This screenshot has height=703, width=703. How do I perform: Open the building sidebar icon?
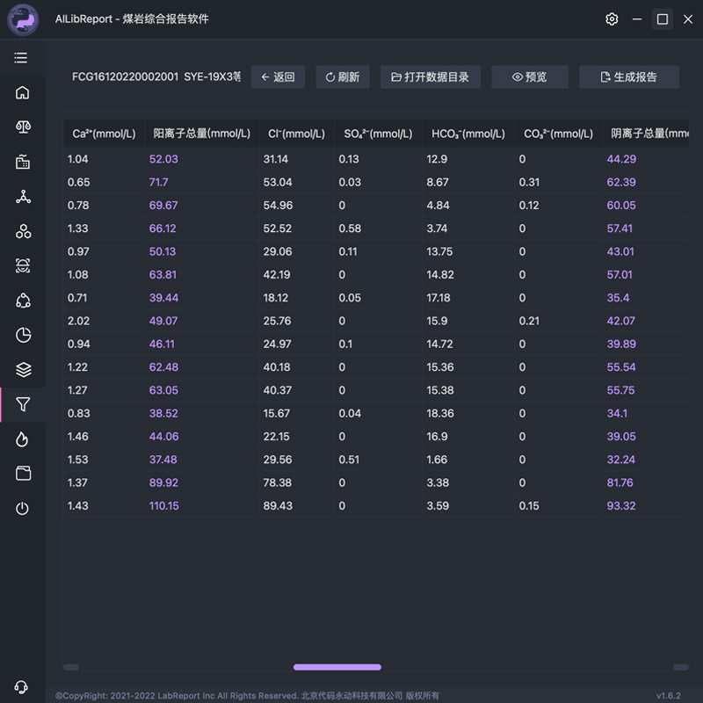(x=23, y=162)
